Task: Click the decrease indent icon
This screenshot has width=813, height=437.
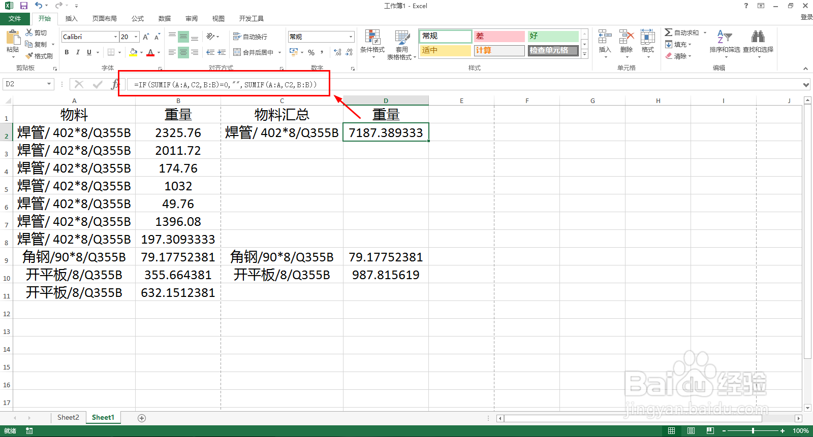Action: (210, 52)
